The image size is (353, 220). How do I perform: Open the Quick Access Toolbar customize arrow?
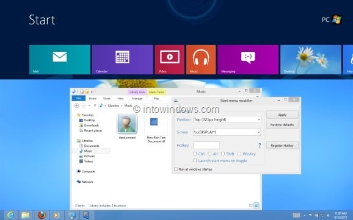pos(92,91)
